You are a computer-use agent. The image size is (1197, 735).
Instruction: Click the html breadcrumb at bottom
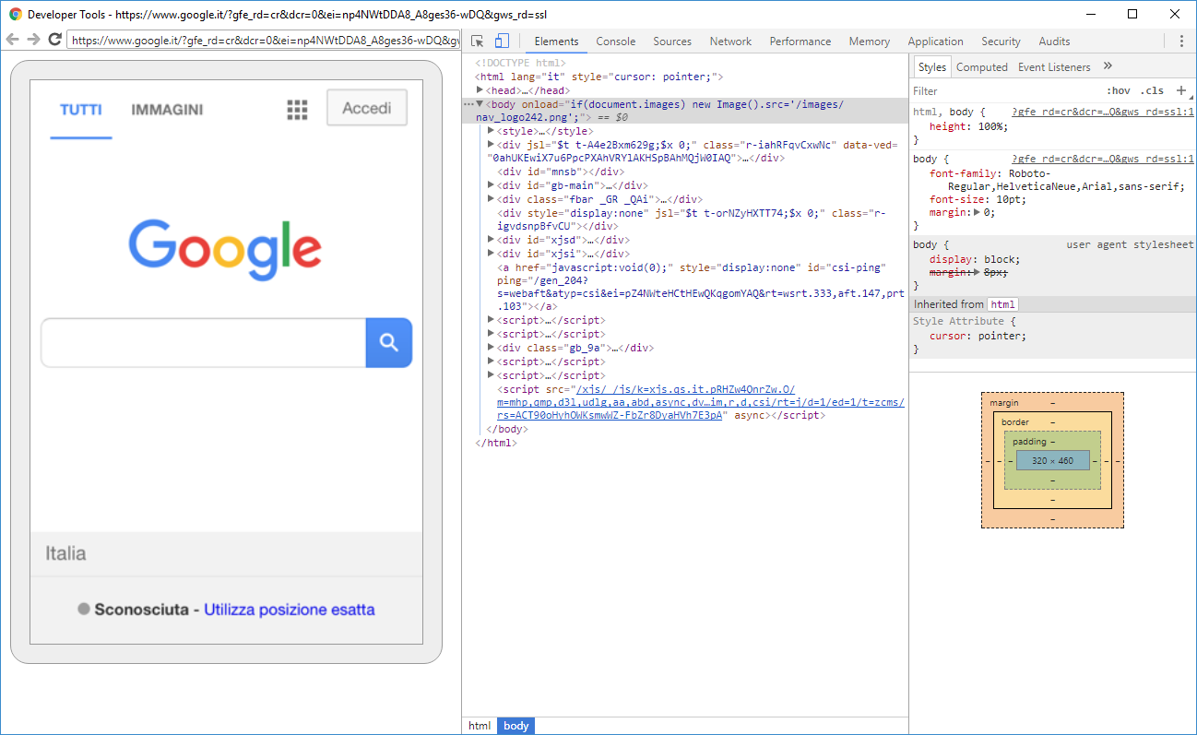coord(480,726)
